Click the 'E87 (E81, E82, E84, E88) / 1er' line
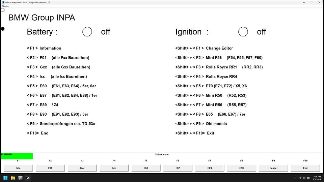 click(62, 95)
